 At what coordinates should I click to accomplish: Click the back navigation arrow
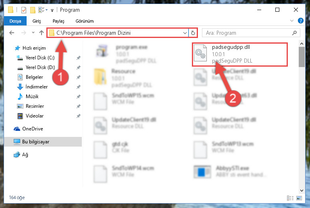click(x=12, y=33)
